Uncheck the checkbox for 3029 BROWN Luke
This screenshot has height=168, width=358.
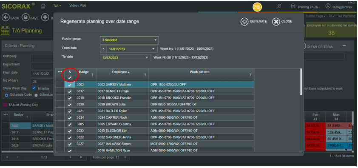pos(70,105)
